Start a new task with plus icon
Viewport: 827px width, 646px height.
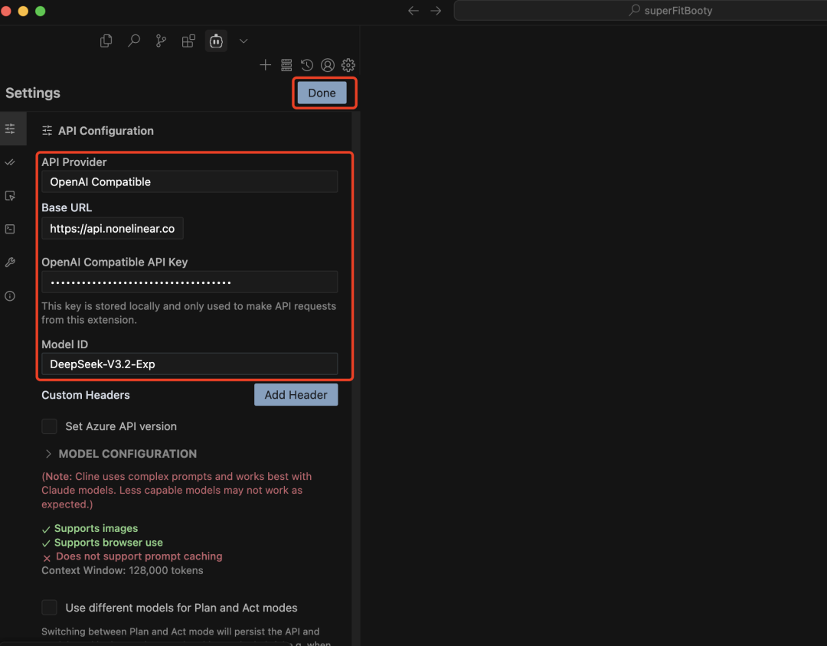pos(265,65)
